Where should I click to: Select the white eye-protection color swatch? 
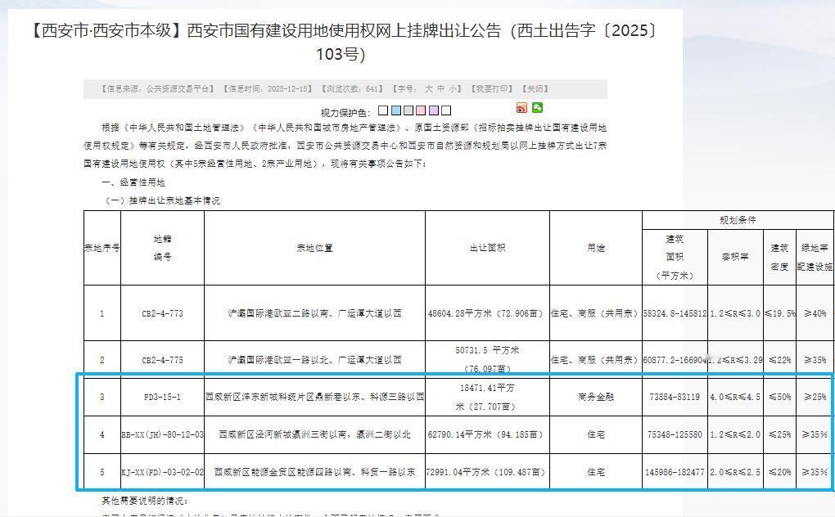[x=446, y=109]
